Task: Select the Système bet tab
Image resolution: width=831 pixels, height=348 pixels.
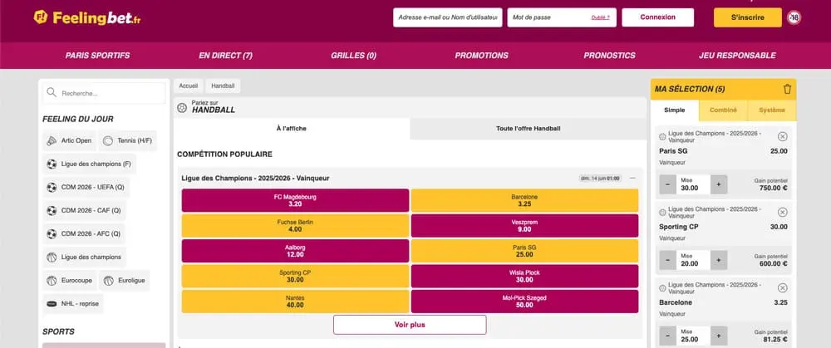Action: pos(772,110)
